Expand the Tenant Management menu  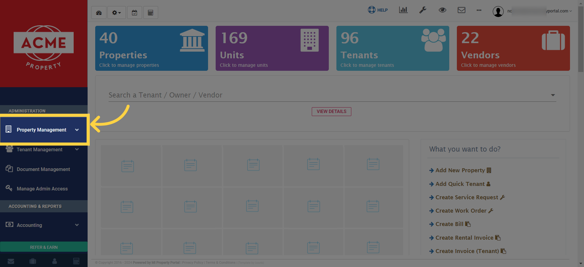[x=44, y=149]
